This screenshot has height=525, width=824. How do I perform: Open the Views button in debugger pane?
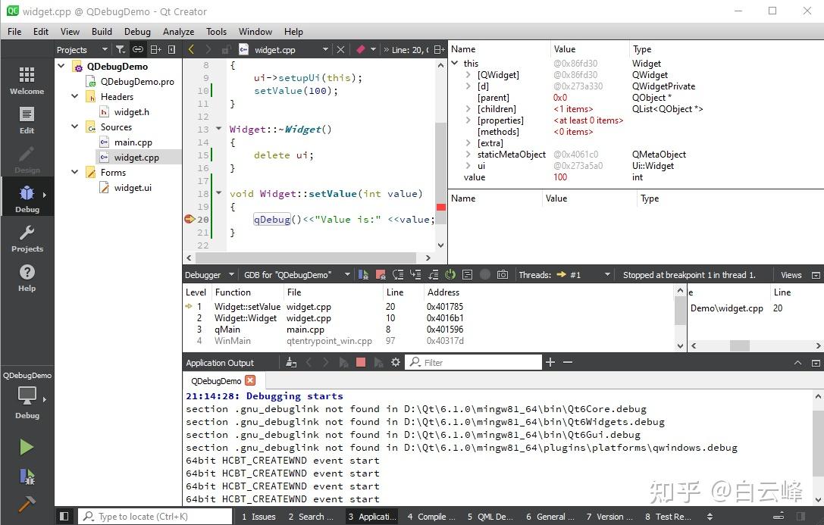click(793, 274)
